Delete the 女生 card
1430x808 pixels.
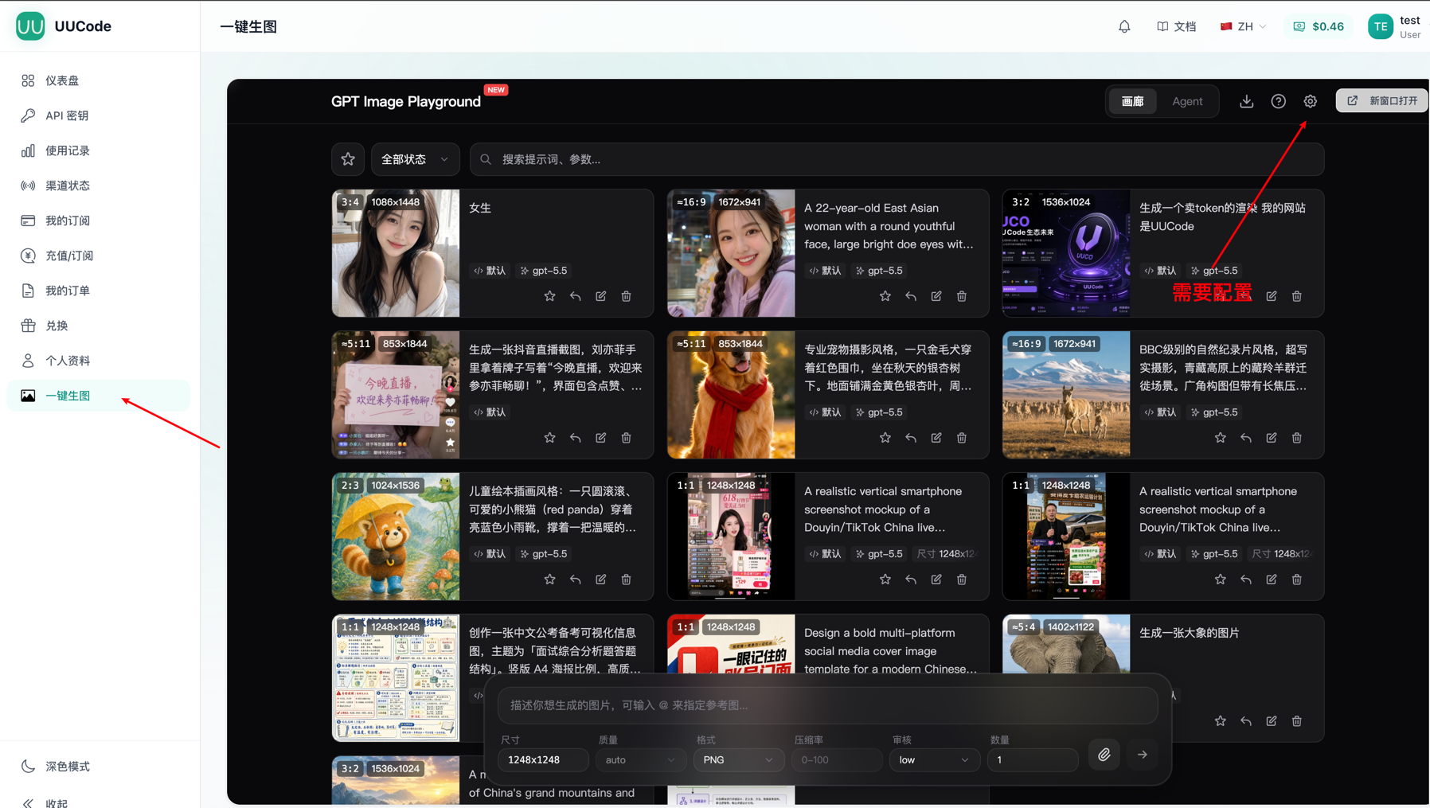627,296
